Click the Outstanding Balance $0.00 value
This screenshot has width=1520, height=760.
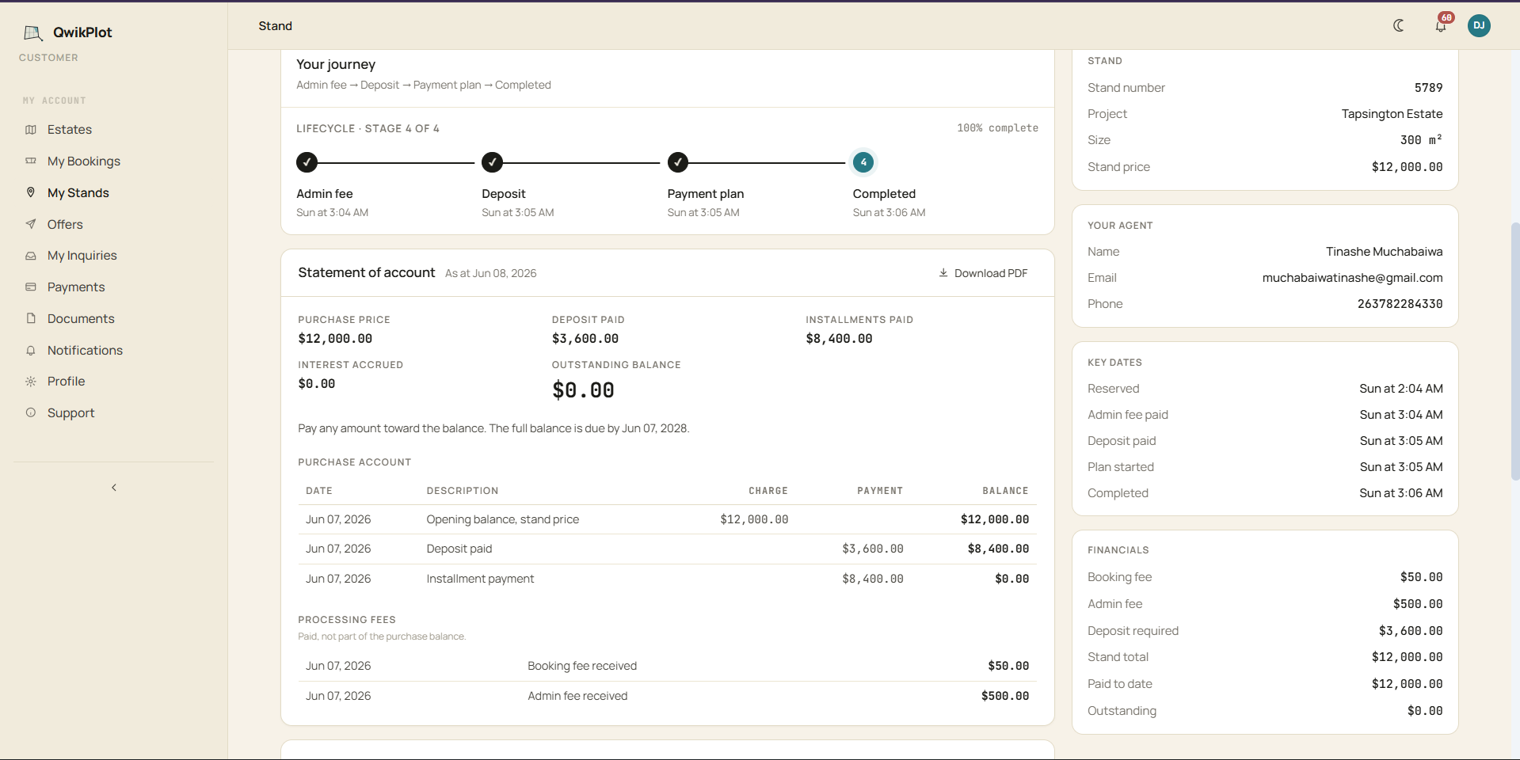tap(583, 390)
